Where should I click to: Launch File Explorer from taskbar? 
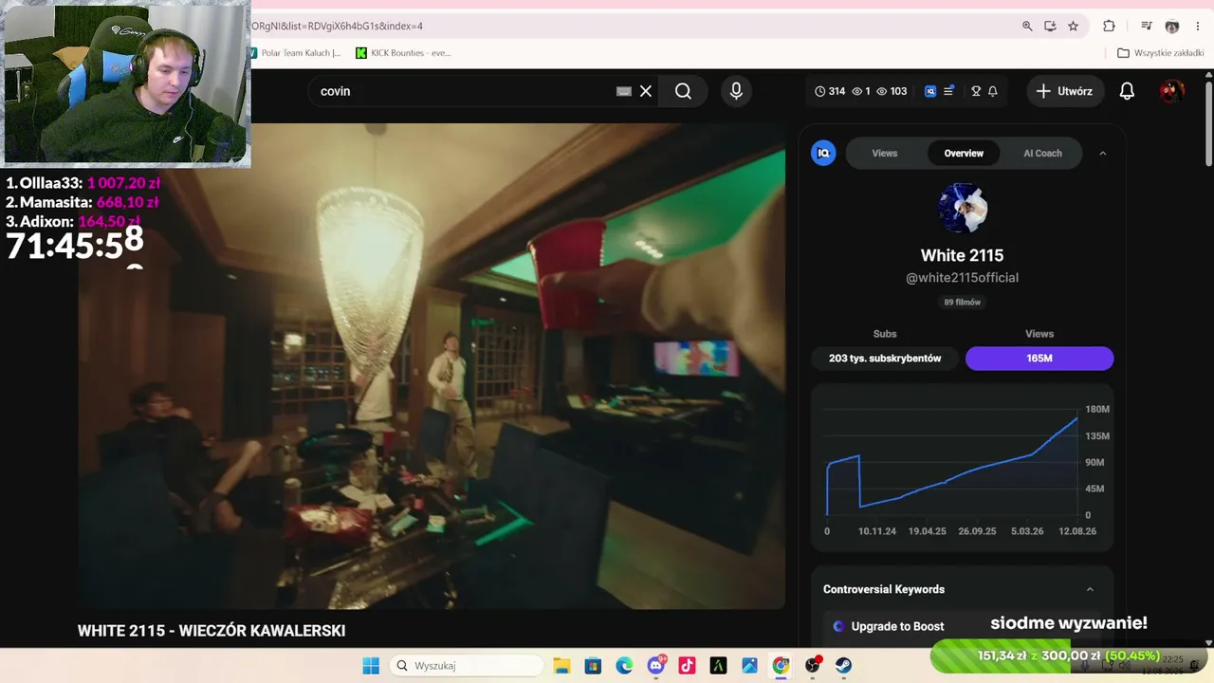point(561,666)
